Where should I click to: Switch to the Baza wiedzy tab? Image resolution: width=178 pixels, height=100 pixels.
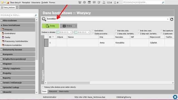[x=64, y=91]
